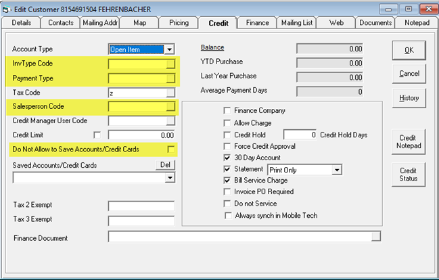Switch to the Pricing tab

179,23
